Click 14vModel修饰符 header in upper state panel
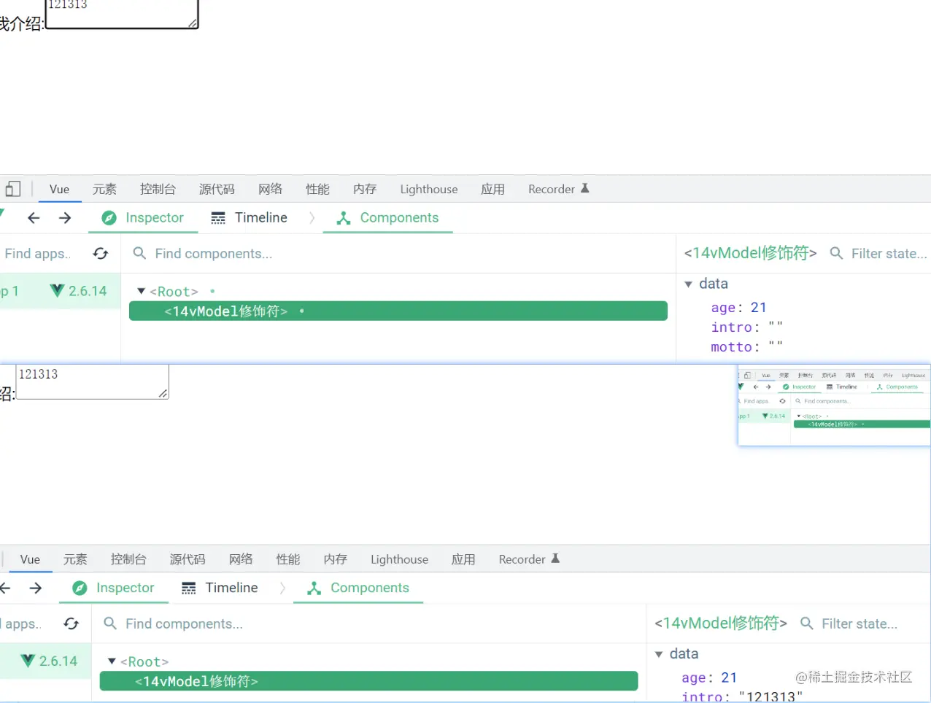Viewport: 931px width, 703px height. coord(750,253)
